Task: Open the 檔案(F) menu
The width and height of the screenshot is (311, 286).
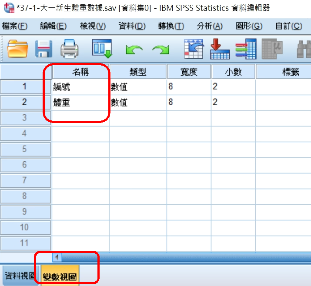Action: click(14, 26)
